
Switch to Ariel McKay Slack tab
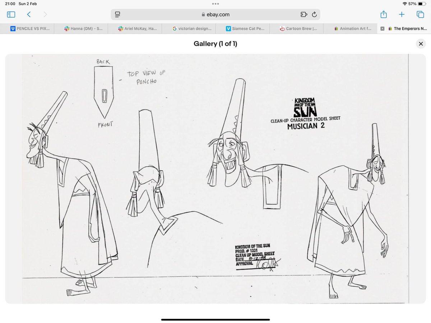[135, 29]
